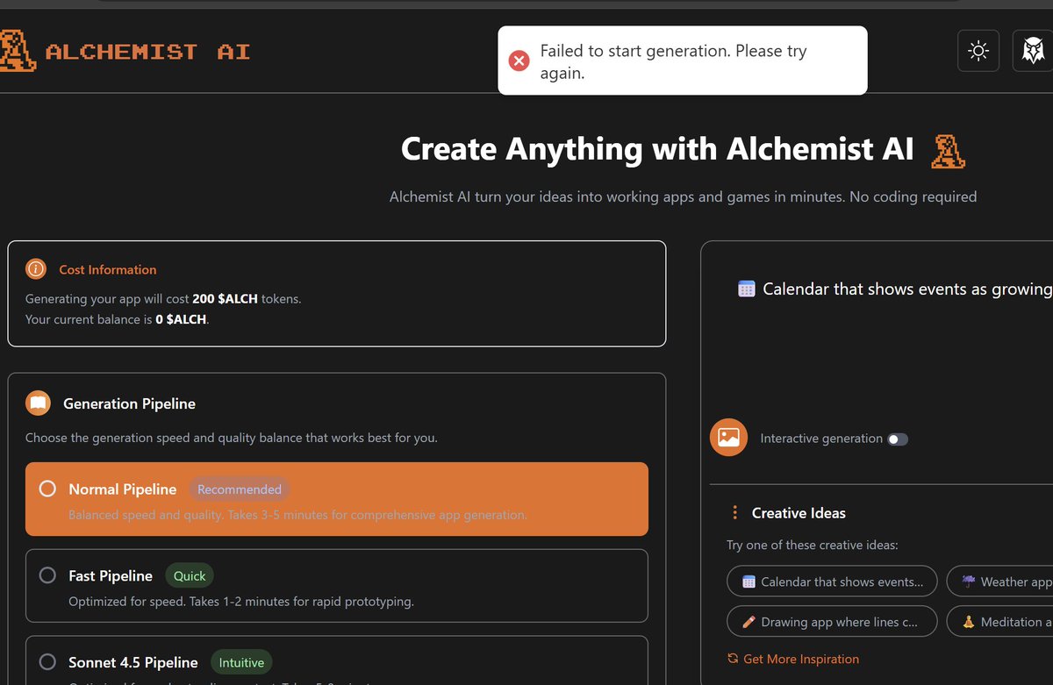1053x685 pixels.
Task: Click the Cost Information info icon
Action: click(x=35, y=268)
